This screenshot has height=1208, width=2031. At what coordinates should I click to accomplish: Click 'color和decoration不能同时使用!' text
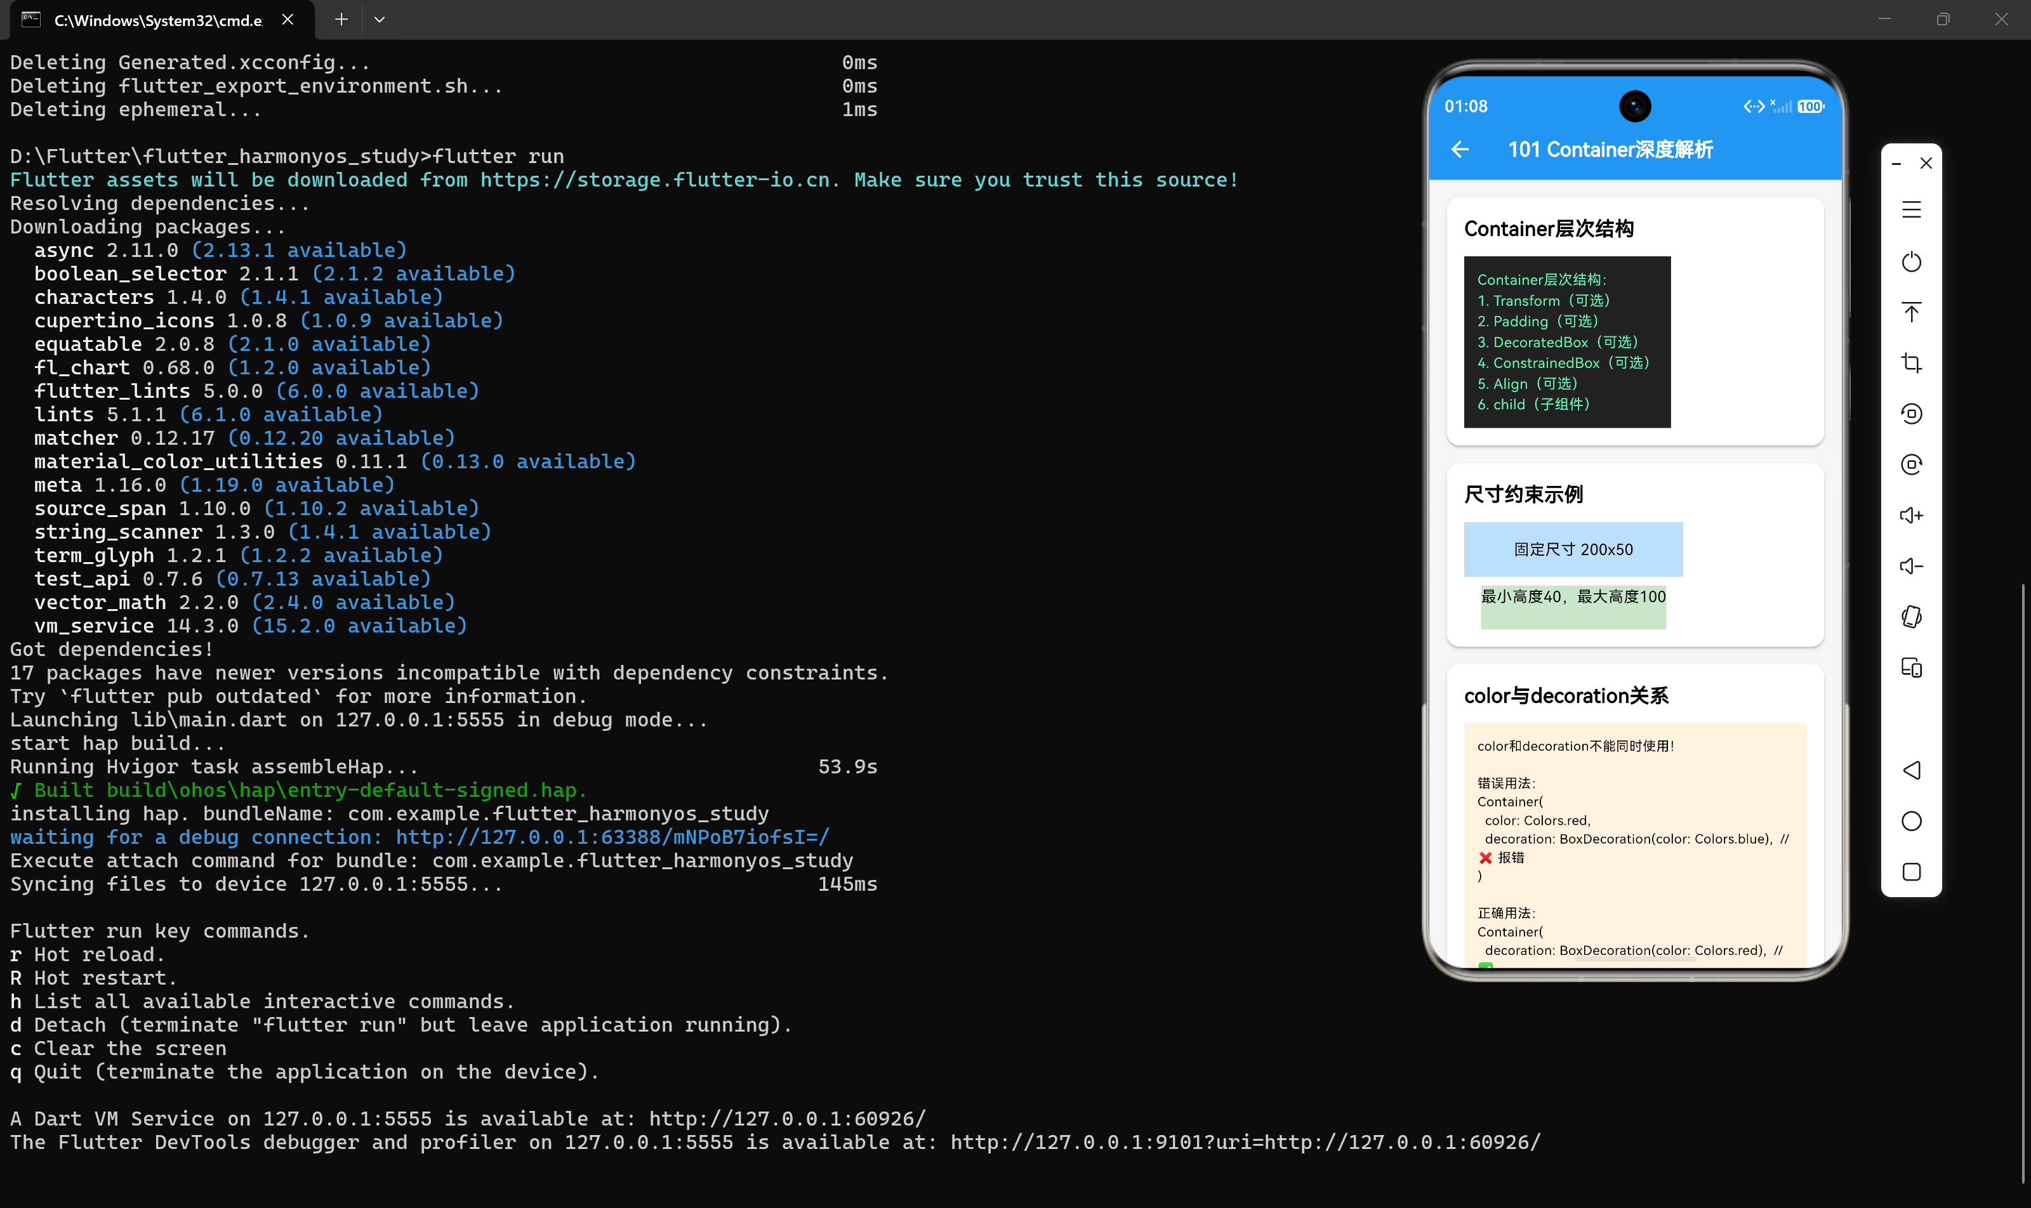(x=1575, y=745)
